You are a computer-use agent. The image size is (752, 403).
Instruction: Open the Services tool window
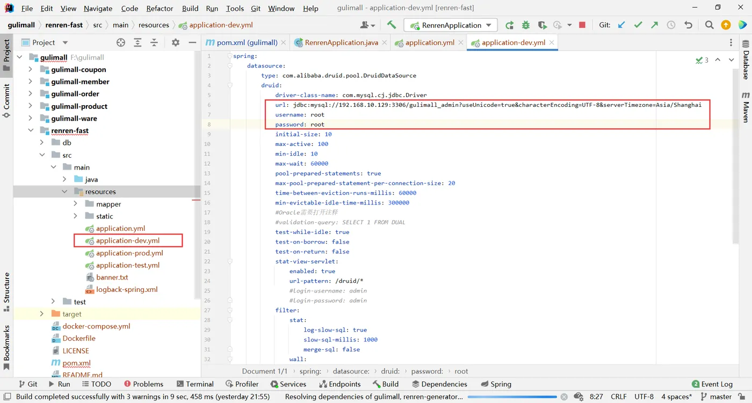[288, 384]
